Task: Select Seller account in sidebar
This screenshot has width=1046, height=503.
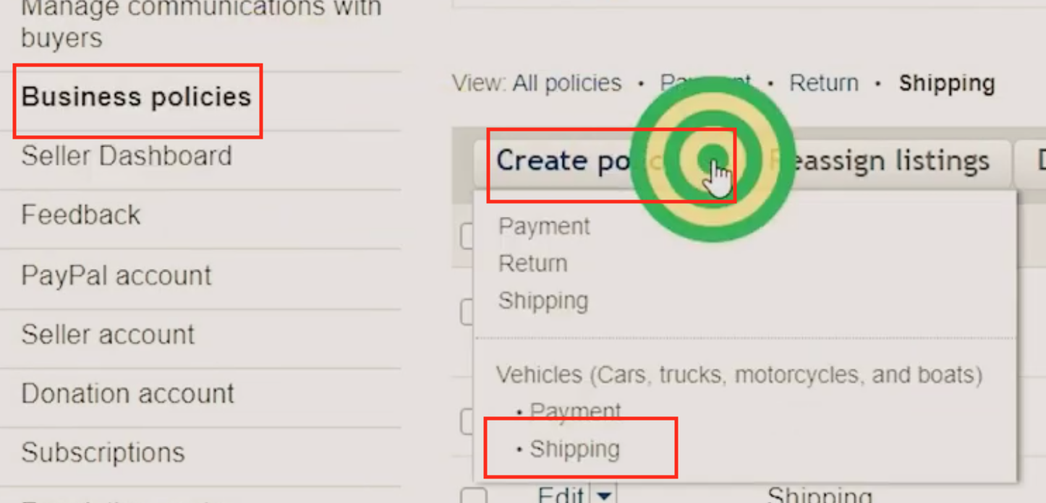Action: [x=108, y=335]
